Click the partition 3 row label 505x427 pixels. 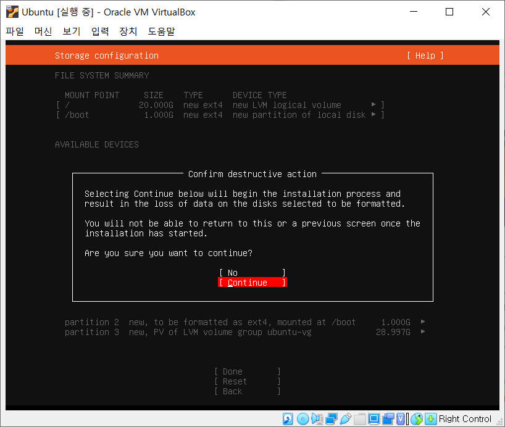[92, 332]
